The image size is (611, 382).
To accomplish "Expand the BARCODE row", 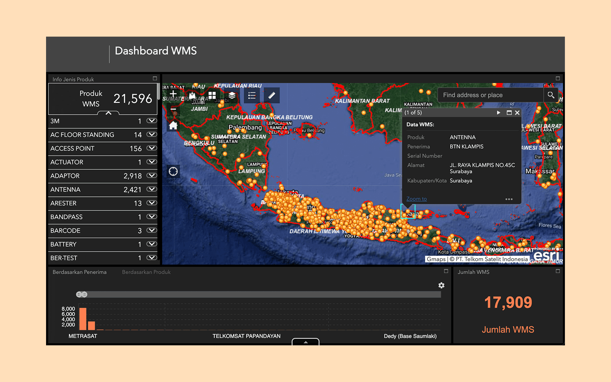I will (152, 230).
